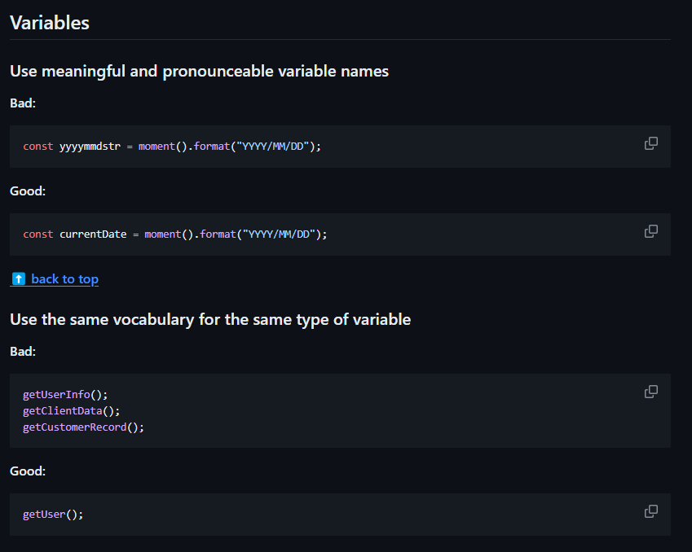Click the 'Bad:' label above getUserInfo code
692x552 pixels.
tap(23, 352)
